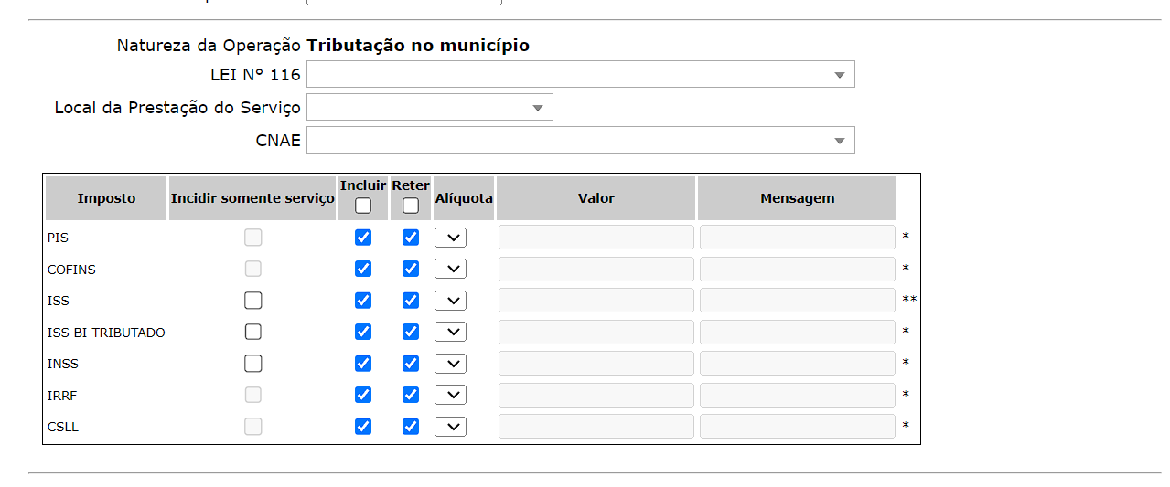Expand Local da Prestação do Serviço dropdown
Viewport: 1170px width, 487px height.
430,108
